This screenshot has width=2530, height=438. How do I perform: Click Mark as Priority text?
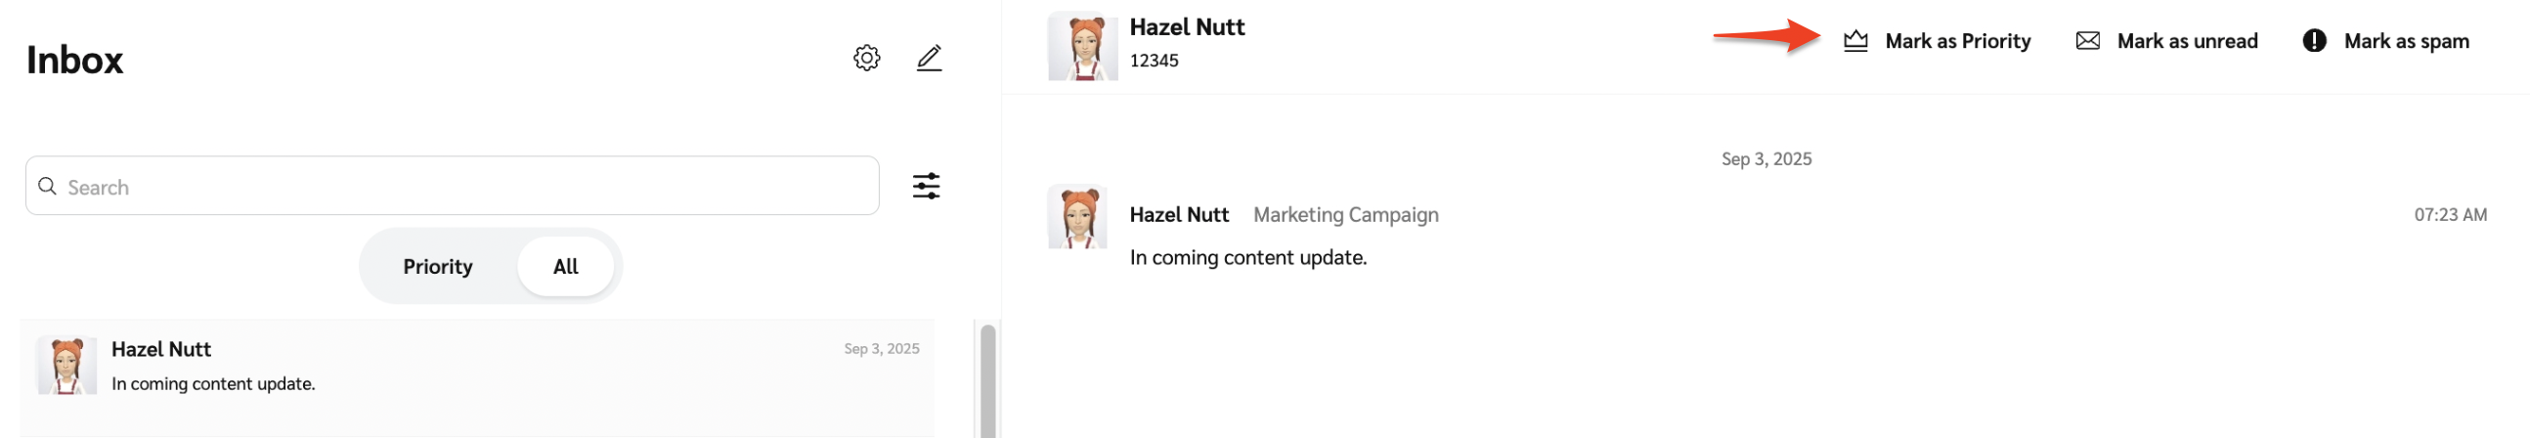[x=1957, y=41]
